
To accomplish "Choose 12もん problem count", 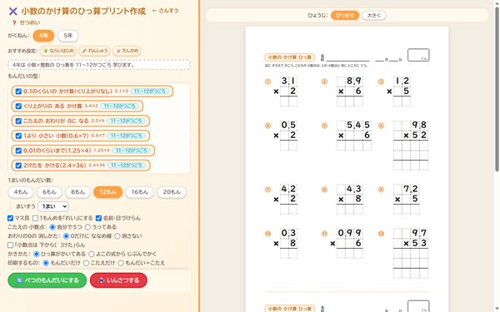I will (x=107, y=192).
